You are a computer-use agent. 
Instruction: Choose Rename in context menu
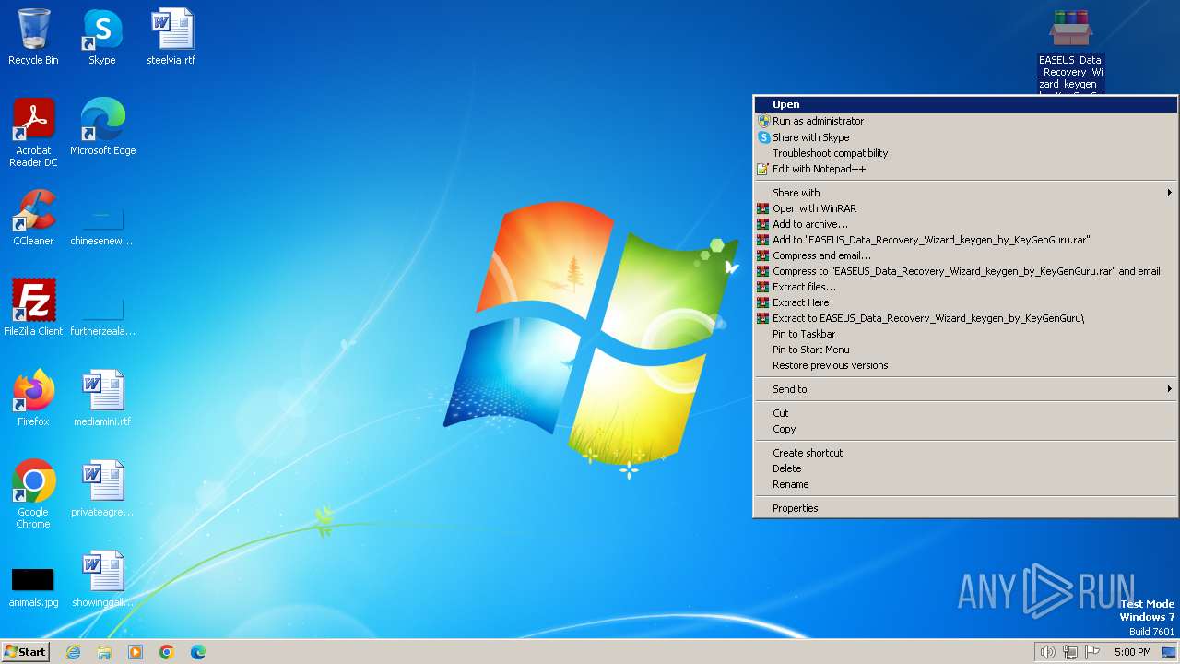click(x=965, y=484)
